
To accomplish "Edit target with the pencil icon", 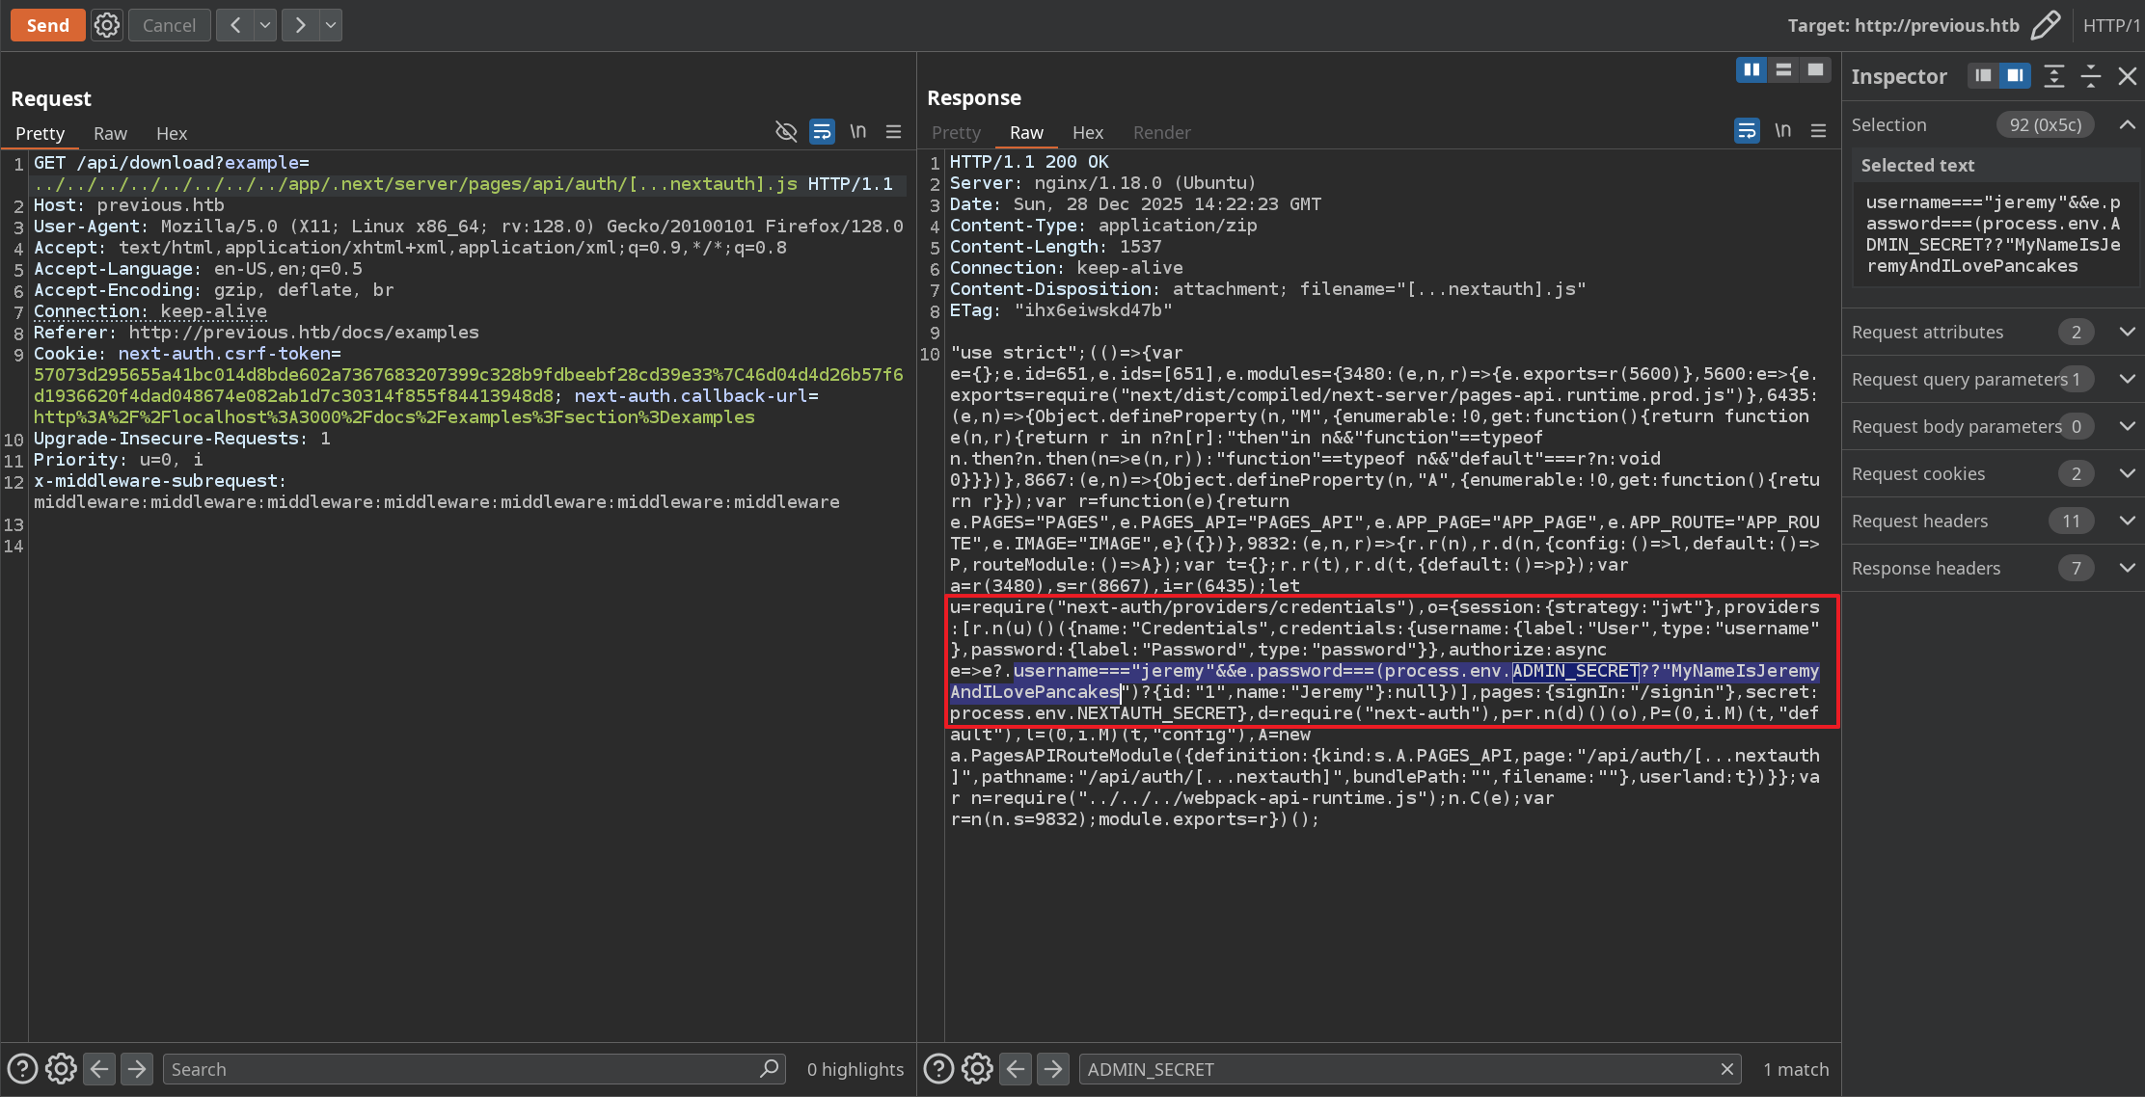I will coord(2045,25).
